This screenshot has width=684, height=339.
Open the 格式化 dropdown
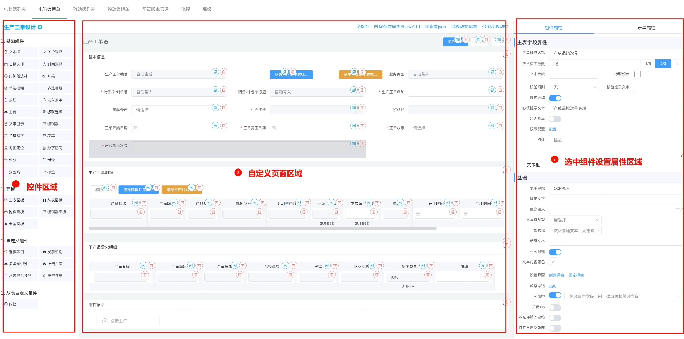(575, 231)
